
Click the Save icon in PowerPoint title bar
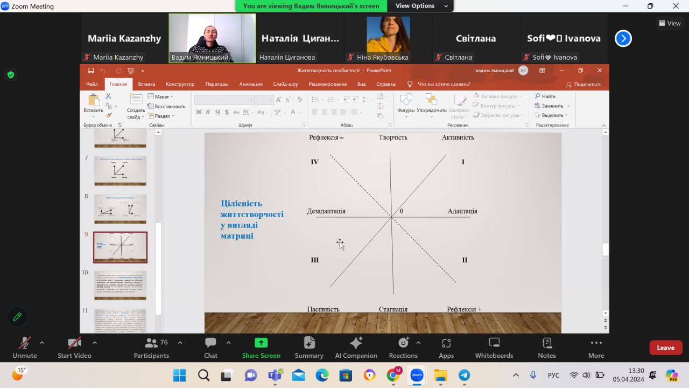[x=91, y=71]
